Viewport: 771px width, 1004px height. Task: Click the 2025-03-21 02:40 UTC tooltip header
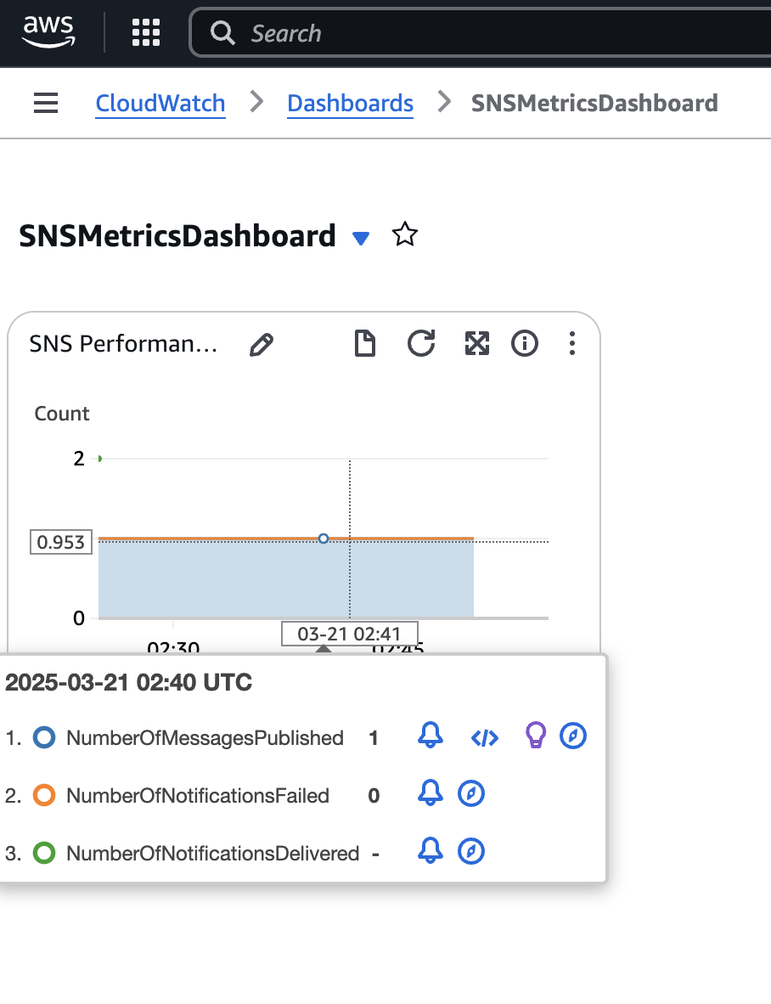[x=128, y=683]
